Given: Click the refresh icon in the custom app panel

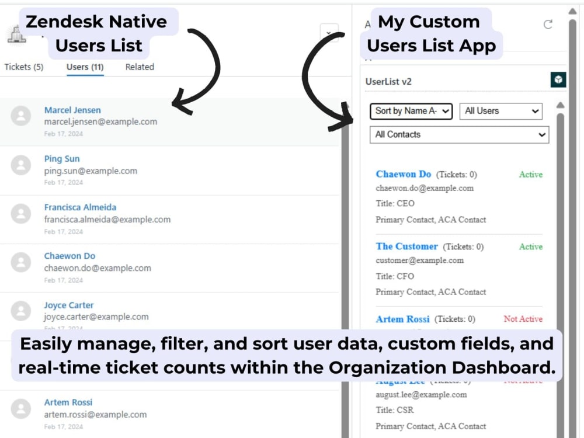Looking at the screenshot, I should point(548,25).
